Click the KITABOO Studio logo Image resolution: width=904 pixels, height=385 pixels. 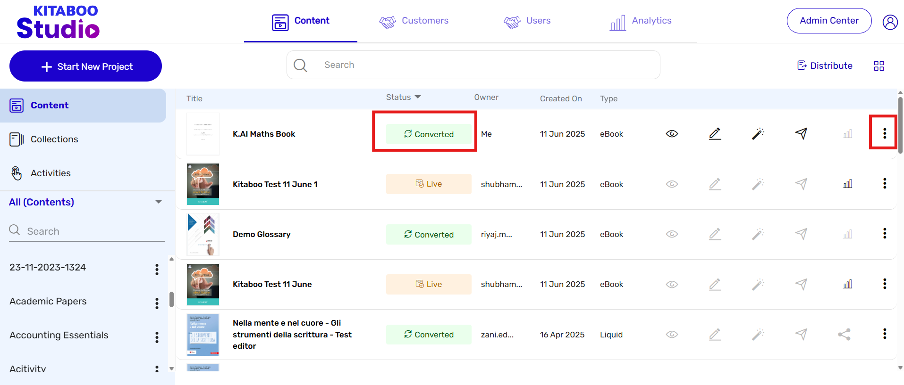click(58, 22)
